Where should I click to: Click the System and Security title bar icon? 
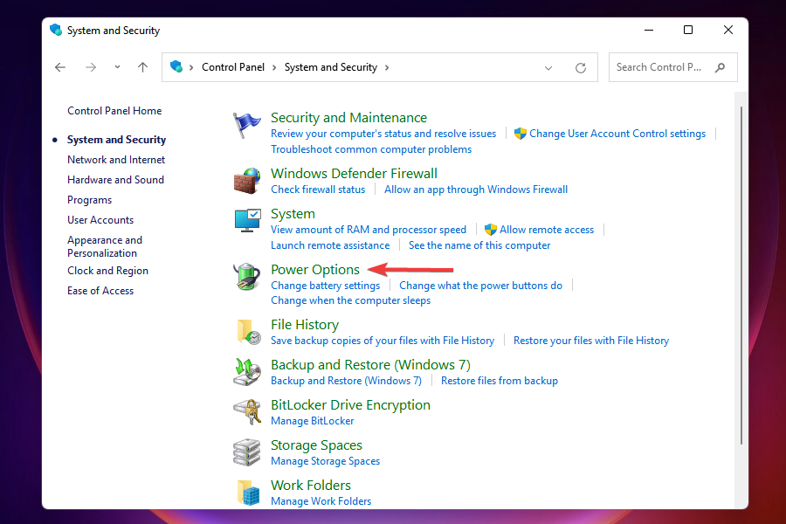(56, 30)
